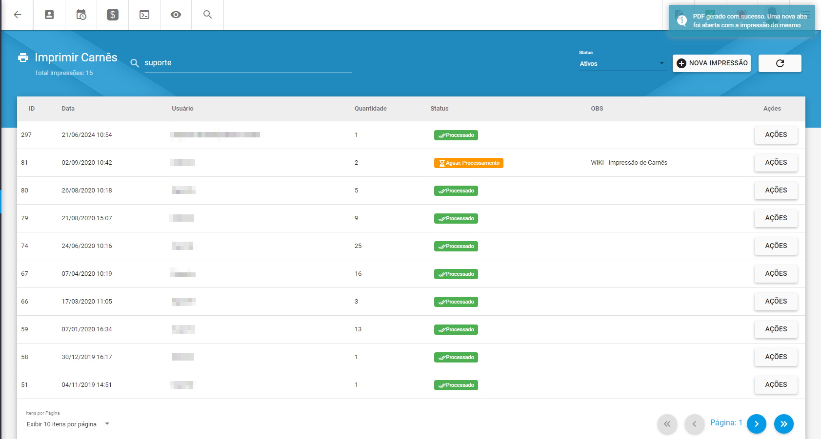The image size is (821, 439).
Task: Click Processado badge in row 297
Action: click(456, 135)
